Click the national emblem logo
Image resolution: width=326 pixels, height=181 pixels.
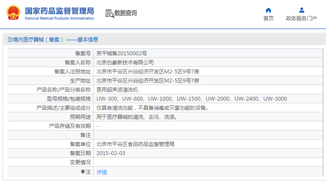tap(13, 13)
